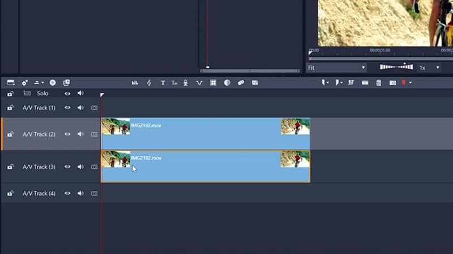
Task: Click monitor icon on A/V Track (4)
Action: (x=95, y=194)
